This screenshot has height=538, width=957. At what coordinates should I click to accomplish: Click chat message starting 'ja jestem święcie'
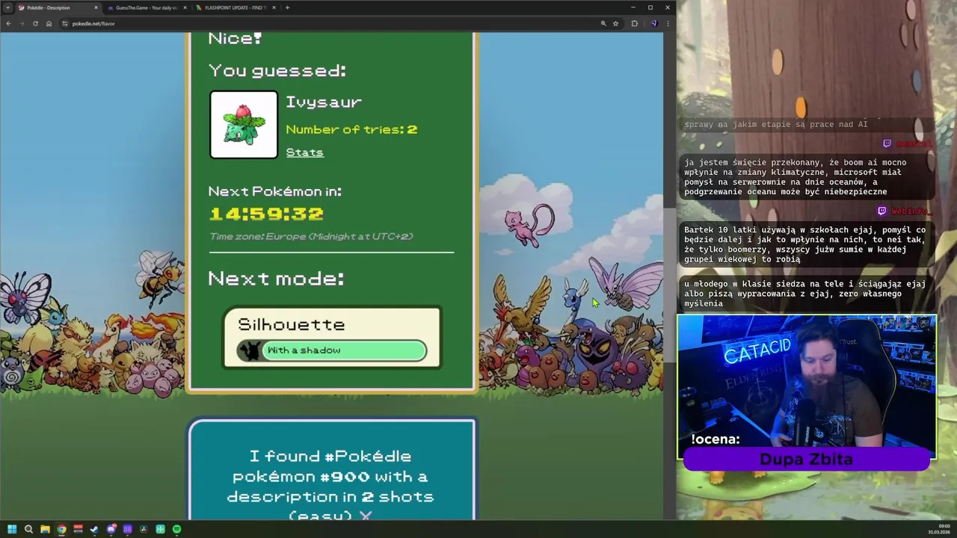coord(807,176)
